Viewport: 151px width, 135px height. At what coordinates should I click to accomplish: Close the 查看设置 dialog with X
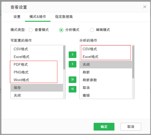(x=145, y=7)
